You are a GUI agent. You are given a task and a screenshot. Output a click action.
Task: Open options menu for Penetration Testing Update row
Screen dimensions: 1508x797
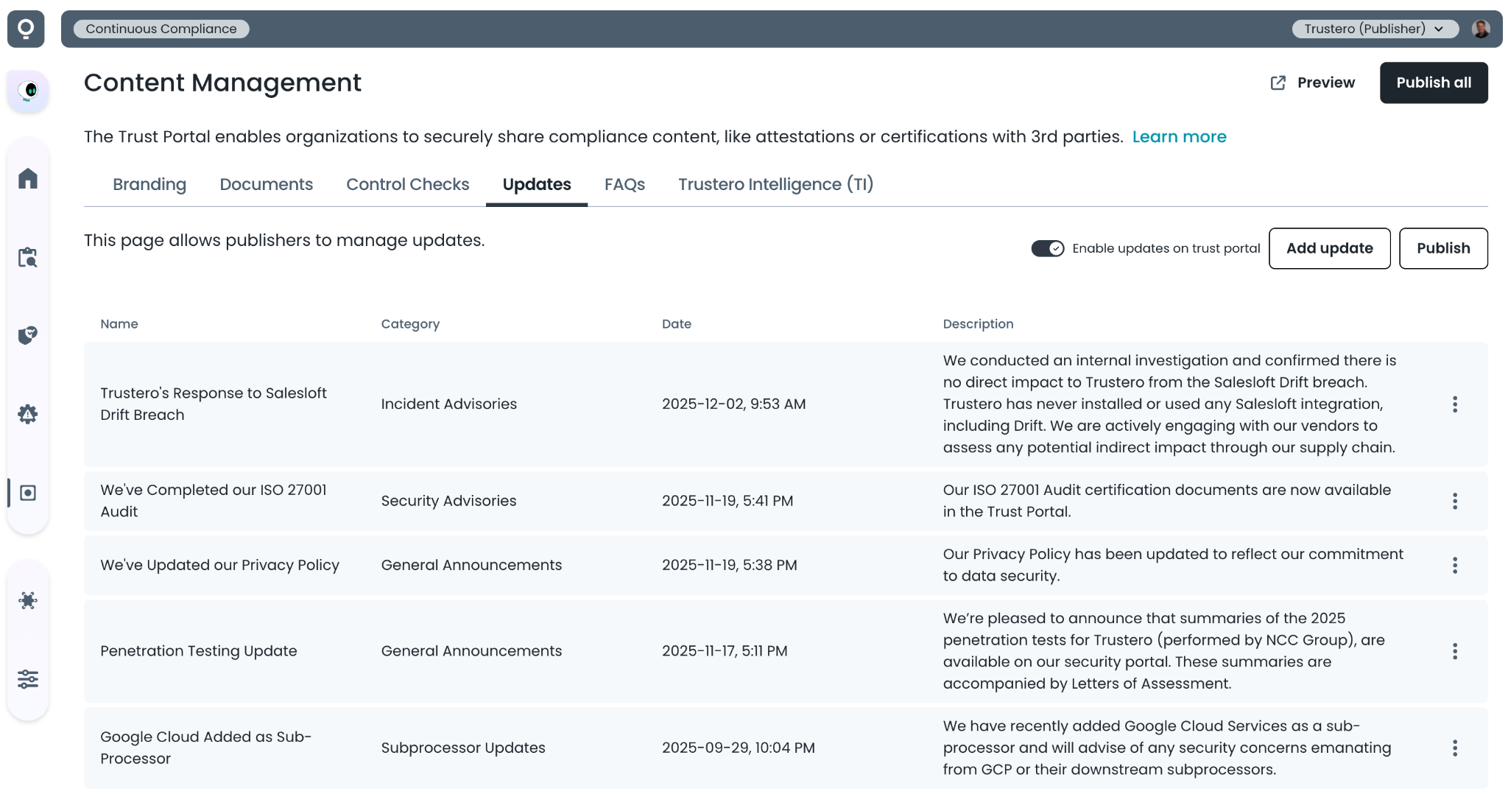(1454, 651)
